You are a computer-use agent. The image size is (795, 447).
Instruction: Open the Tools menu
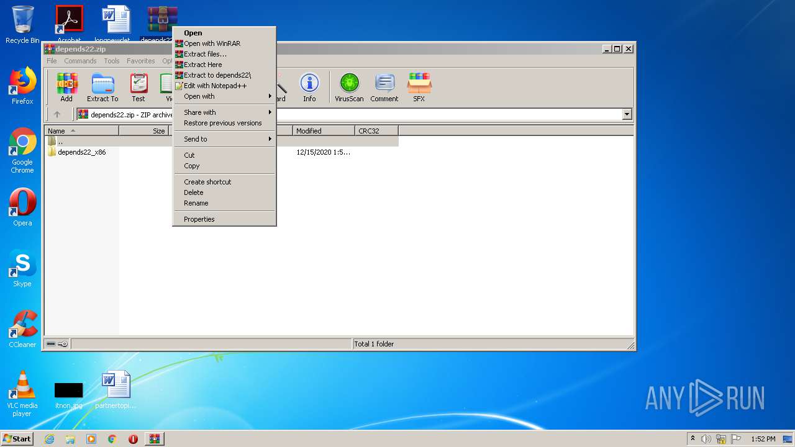pyautogui.click(x=112, y=61)
